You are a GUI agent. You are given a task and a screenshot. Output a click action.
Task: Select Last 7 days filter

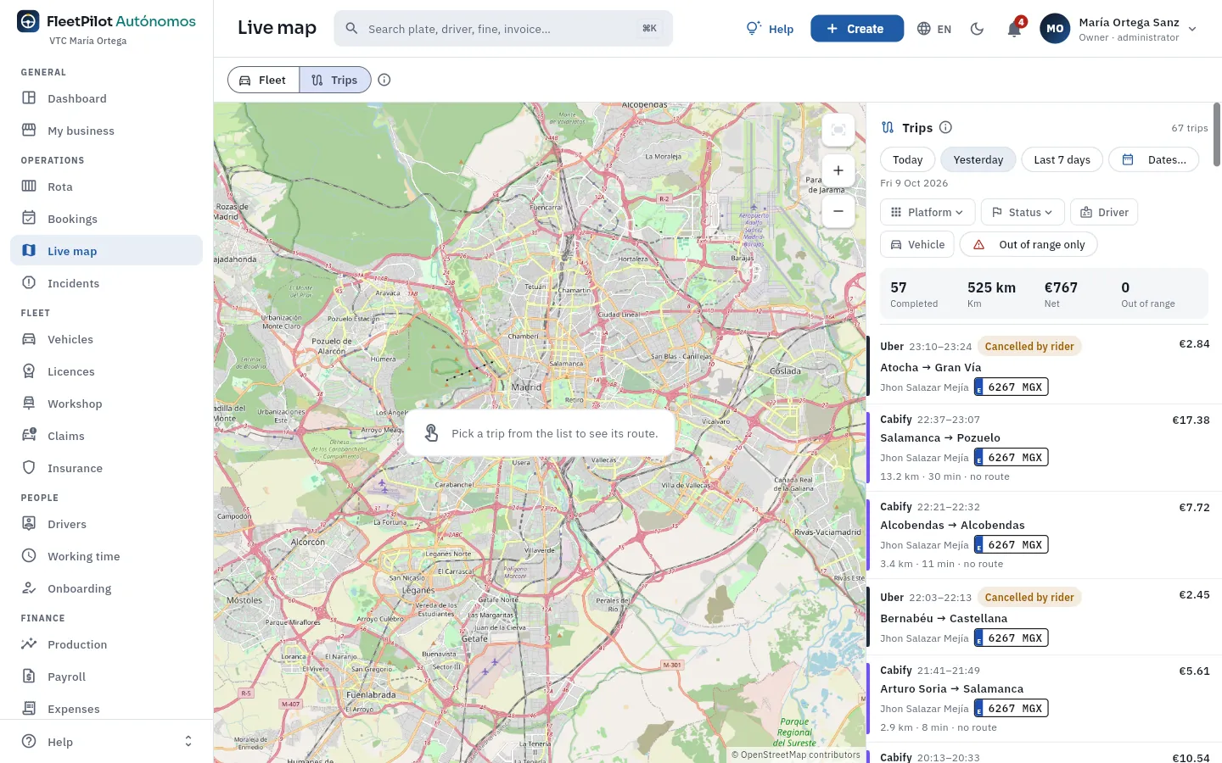[1062, 159]
